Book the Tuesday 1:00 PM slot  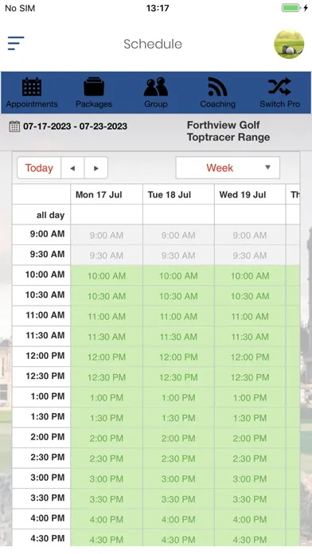pos(178,397)
